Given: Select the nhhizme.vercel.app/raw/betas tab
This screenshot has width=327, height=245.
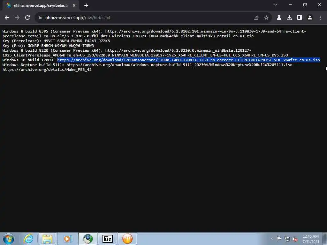Looking at the screenshot, I should 41,6.
